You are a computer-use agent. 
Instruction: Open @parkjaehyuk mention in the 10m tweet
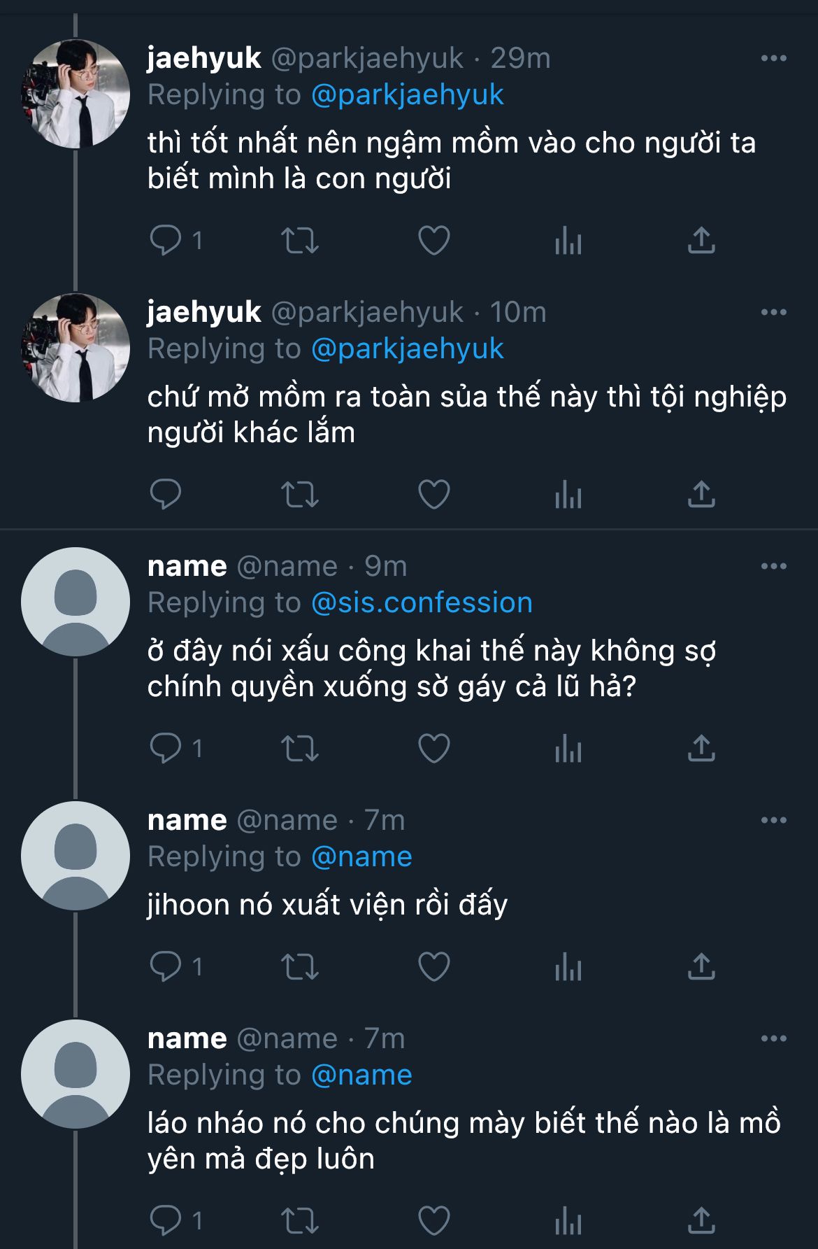(x=407, y=348)
